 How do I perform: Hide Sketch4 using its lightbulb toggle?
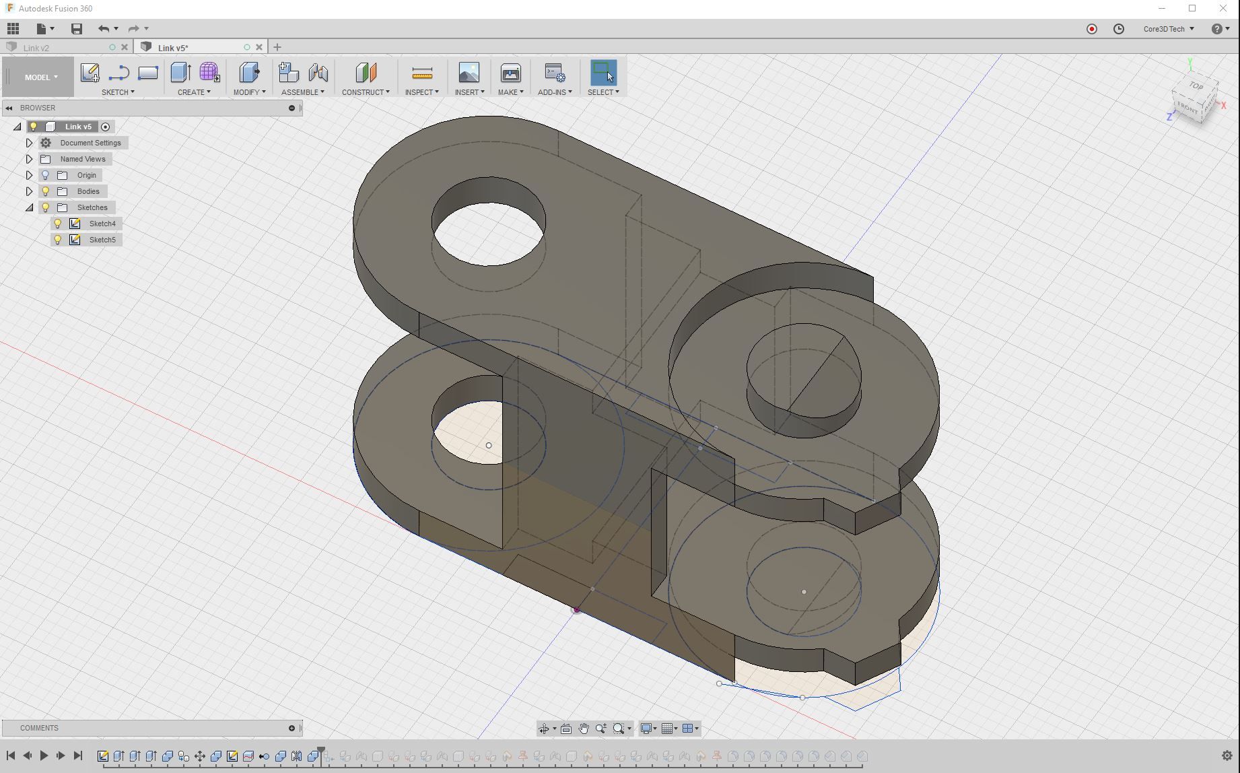pos(58,223)
